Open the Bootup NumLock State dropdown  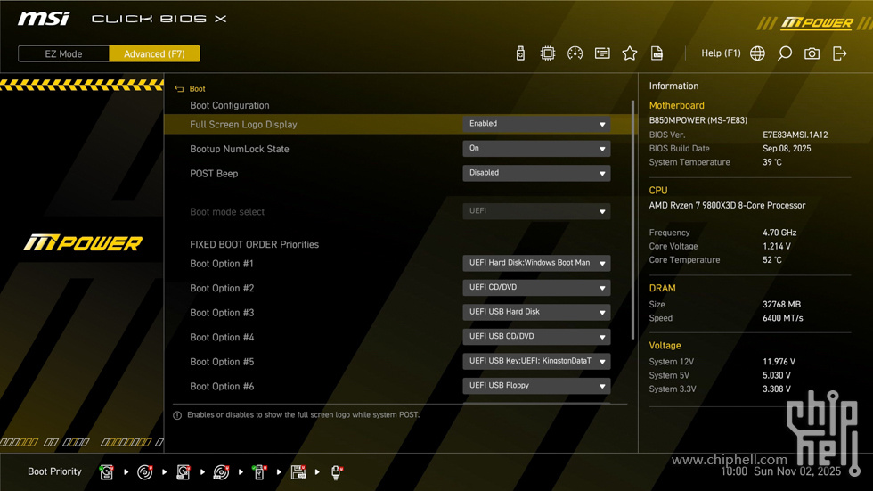click(x=536, y=149)
